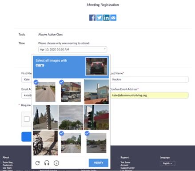Select the traffic light tile
Image resolution: width=195 pixels, height=171 pixels.
(96, 117)
